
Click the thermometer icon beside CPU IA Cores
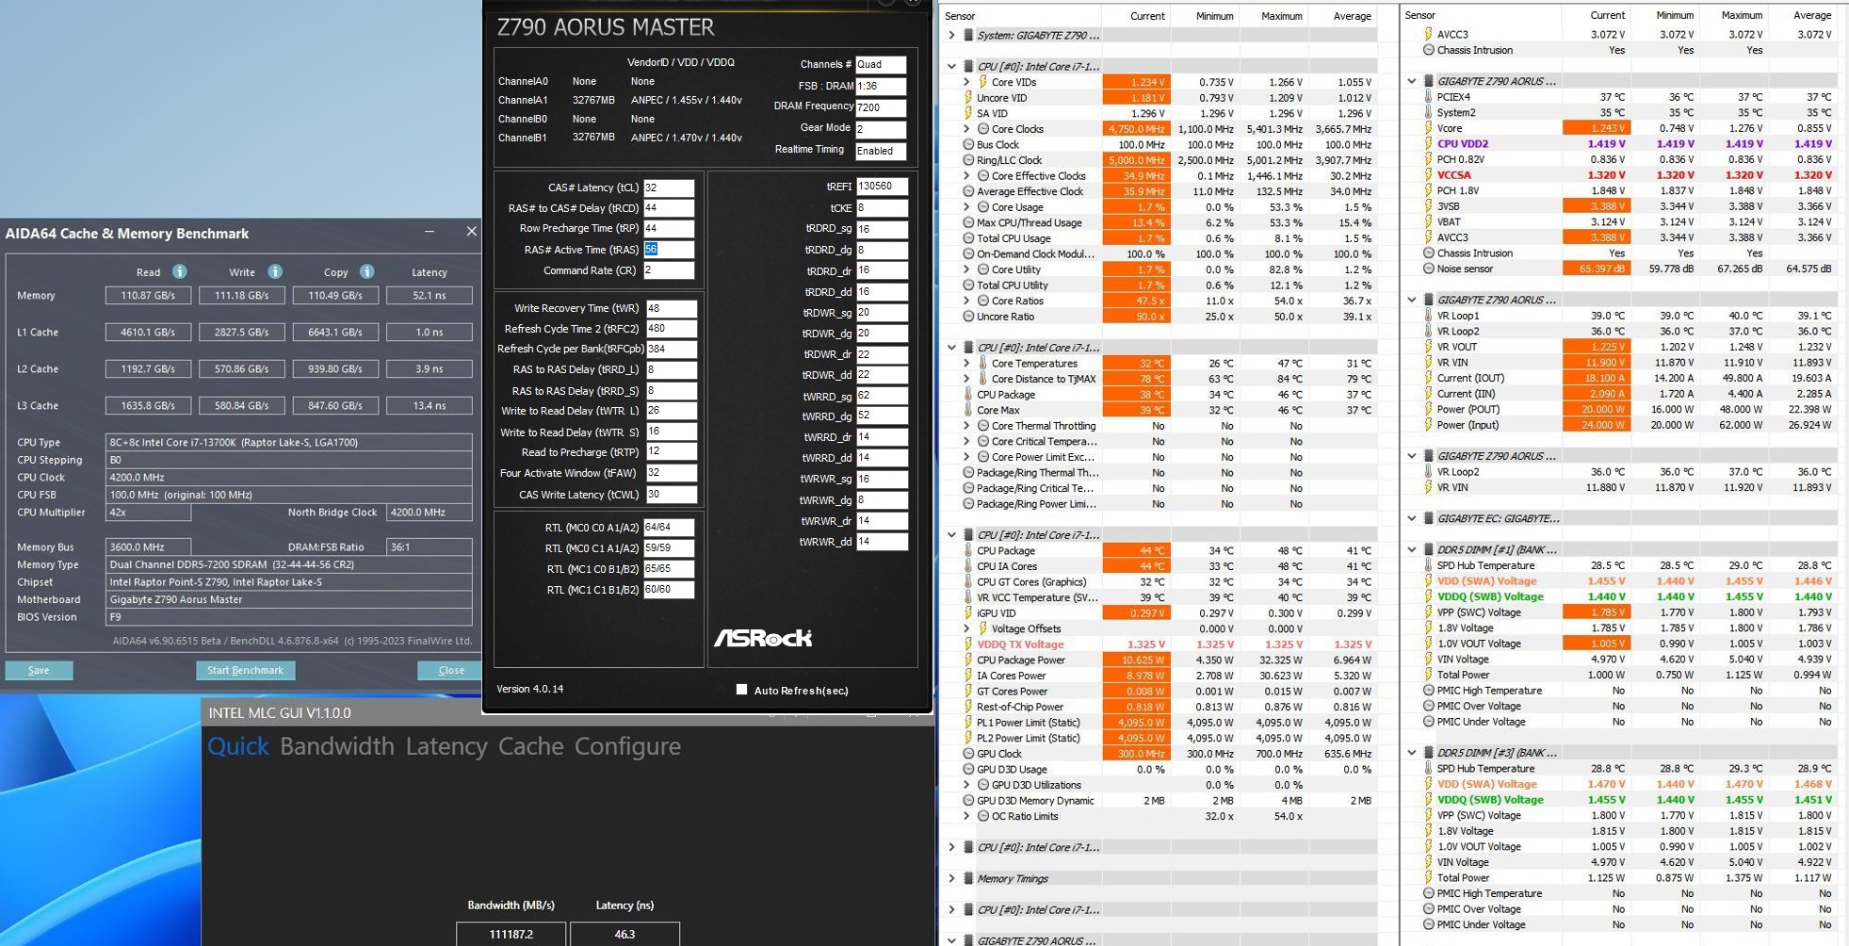pos(967,566)
